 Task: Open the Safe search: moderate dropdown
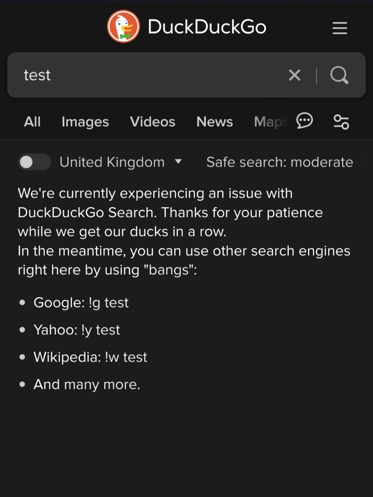280,162
